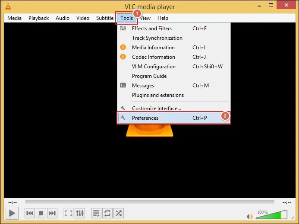Viewport: 299px width, 224px height.
Task: Start playback with the Play button
Action: pos(12,213)
